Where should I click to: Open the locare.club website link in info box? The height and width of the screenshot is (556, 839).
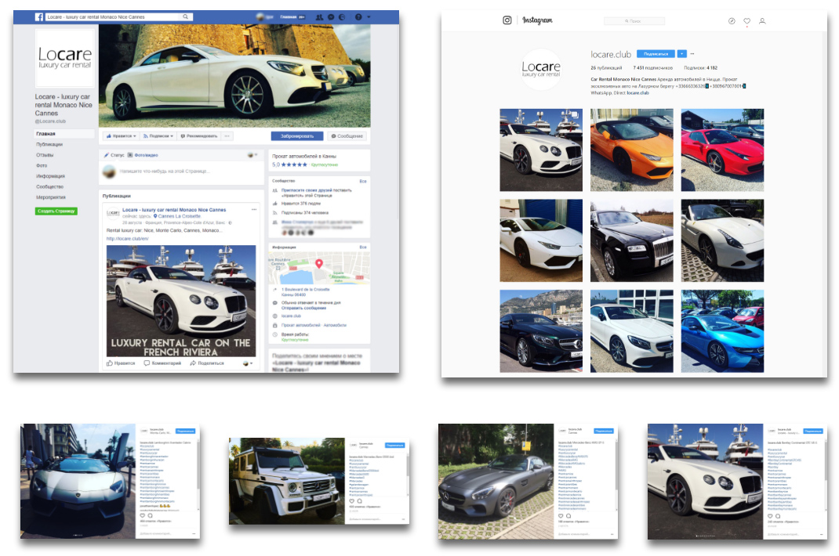(291, 316)
